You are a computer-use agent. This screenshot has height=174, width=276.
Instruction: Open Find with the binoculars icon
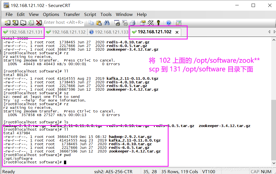pyautogui.click(x=107, y=23)
